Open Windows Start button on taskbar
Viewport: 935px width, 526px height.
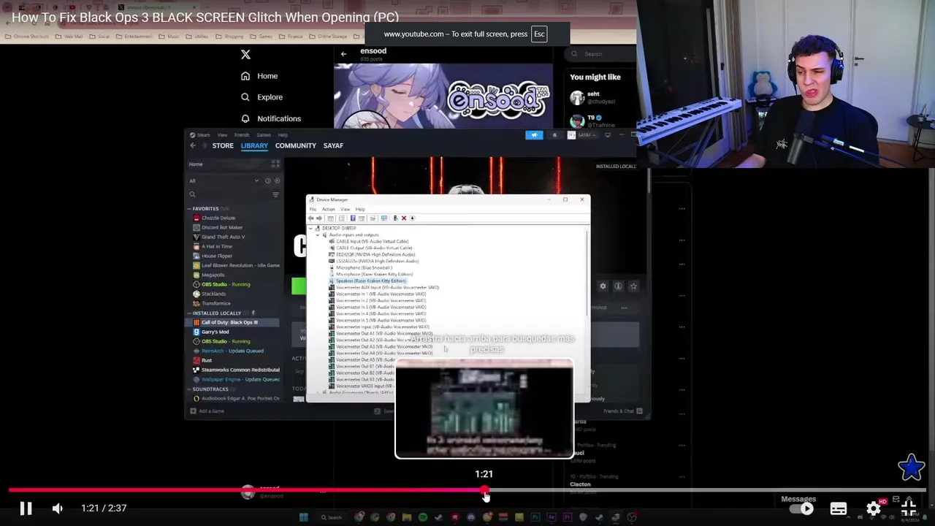(304, 517)
